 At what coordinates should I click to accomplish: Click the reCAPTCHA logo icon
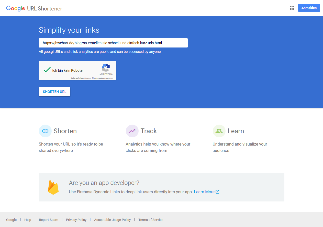coord(106,68)
